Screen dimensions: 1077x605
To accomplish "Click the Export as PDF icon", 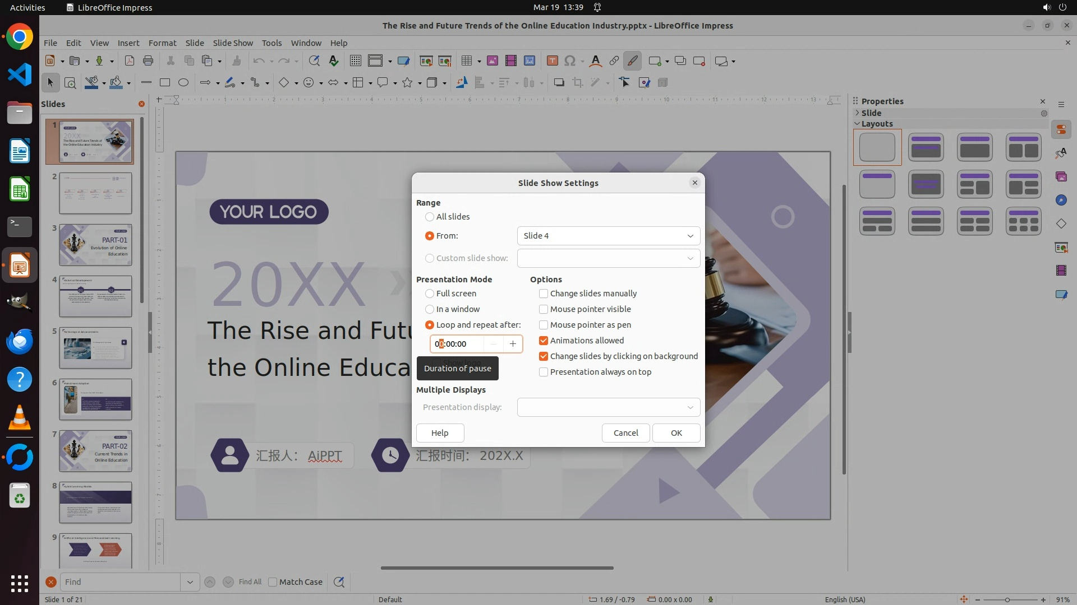I will [x=129, y=61].
